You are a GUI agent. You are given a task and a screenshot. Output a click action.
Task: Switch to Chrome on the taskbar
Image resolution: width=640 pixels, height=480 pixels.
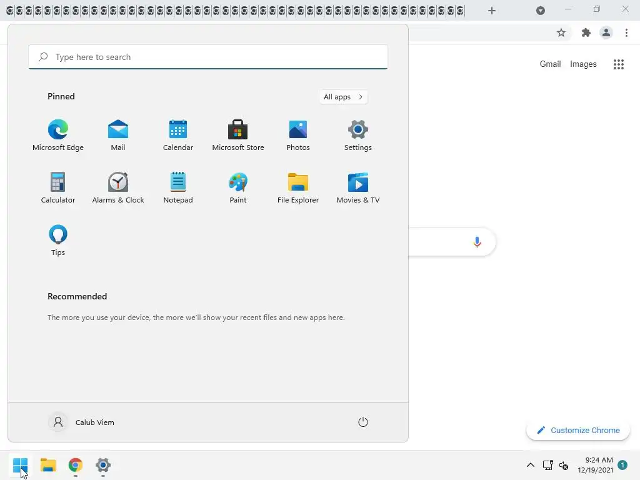(x=76, y=465)
